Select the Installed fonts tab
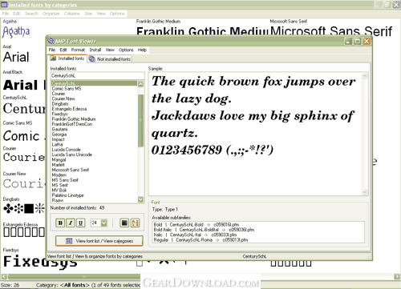Image resolution: width=401 pixels, height=289 pixels. pos(67,58)
